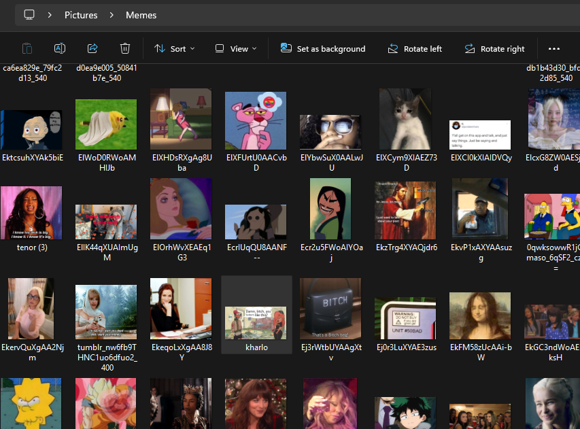580x429 pixels.
Task: Expand the Sort dropdown
Action: point(175,49)
